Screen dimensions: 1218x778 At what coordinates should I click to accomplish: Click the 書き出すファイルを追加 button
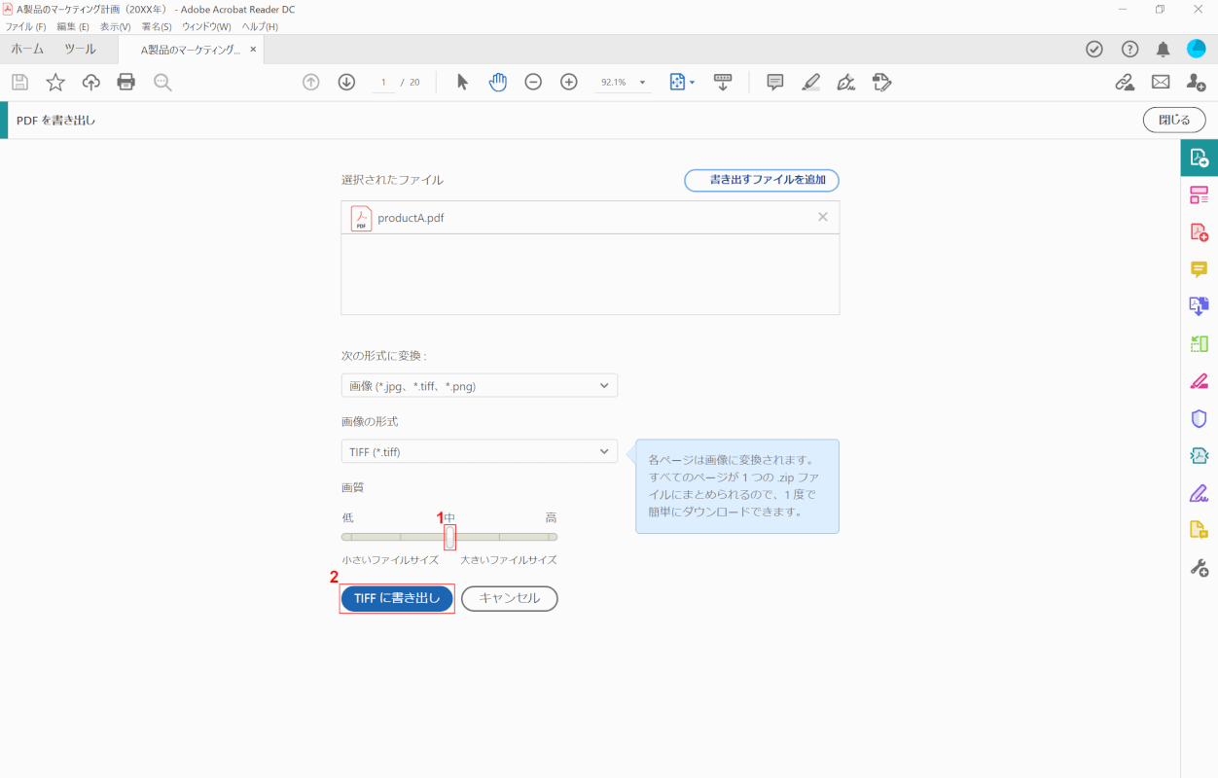point(762,180)
